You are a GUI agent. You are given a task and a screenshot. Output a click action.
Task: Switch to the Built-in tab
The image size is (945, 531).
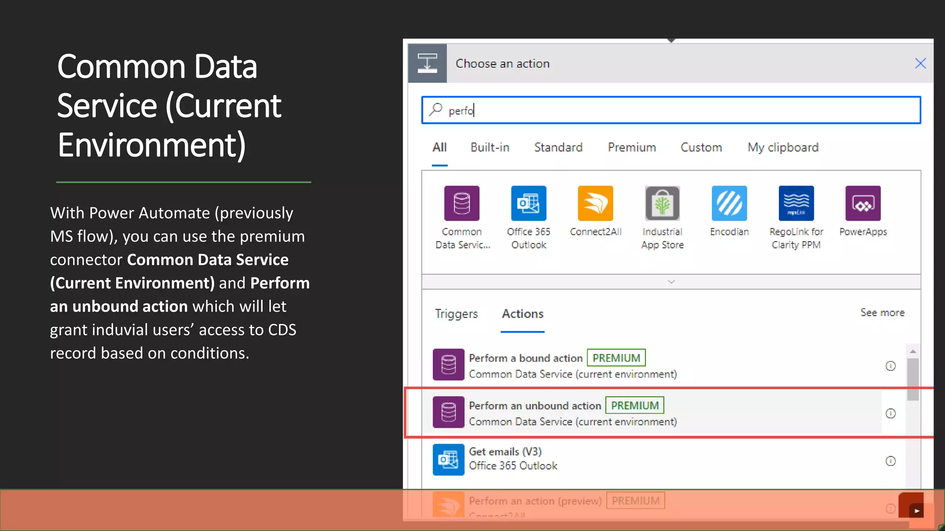click(x=490, y=147)
